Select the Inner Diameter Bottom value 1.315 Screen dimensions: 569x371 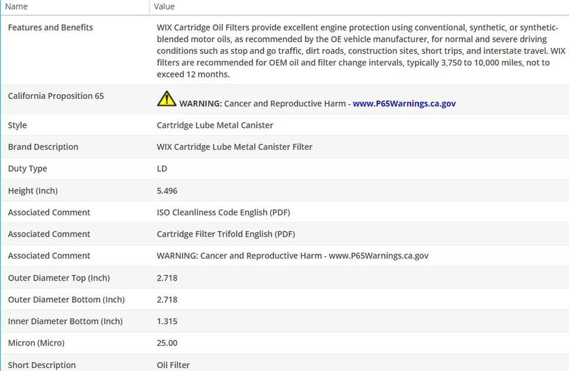(167, 321)
